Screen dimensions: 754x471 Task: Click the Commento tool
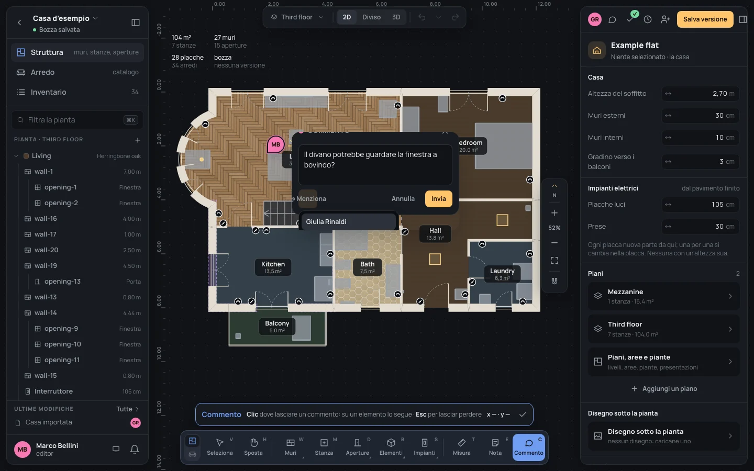pyautogui.click(x=529, y=447)
